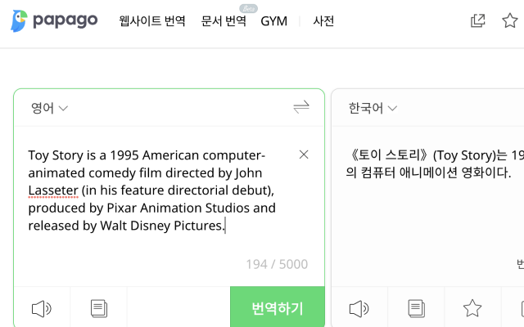The width and height of the screenshot is (524, 327).
Task: Open the pop-out window icon in the header
Action: [477, 20]
